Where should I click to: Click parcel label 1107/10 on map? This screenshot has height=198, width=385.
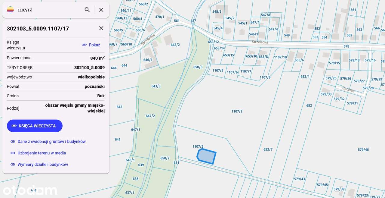click(x=281, y=57)
